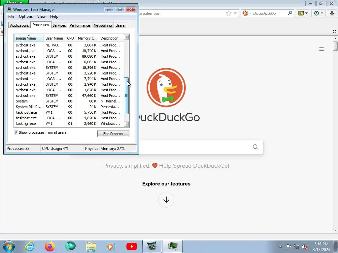Toggle Show processes from all users
Viewport: 338px width, 253px height.
pos(16,132)
